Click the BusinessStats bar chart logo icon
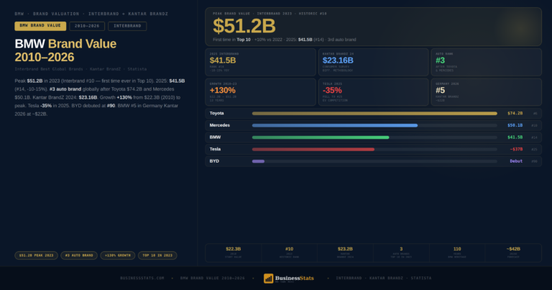Viewport: 552px width, 290px height. (x=268, y=278)
